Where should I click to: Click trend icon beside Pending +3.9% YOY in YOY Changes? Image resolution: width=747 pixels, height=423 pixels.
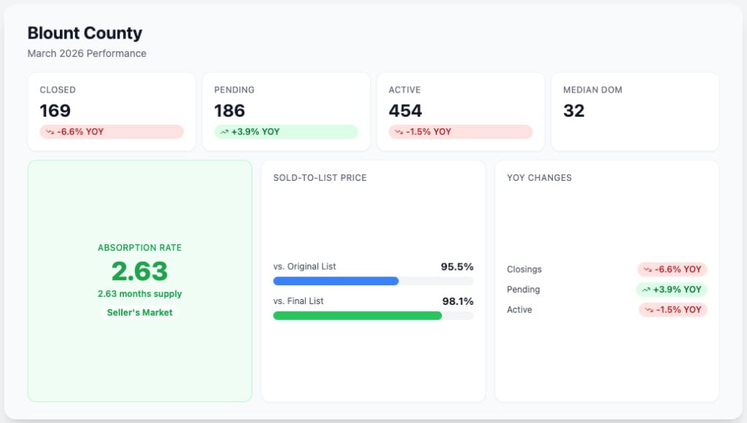[646, 290]
